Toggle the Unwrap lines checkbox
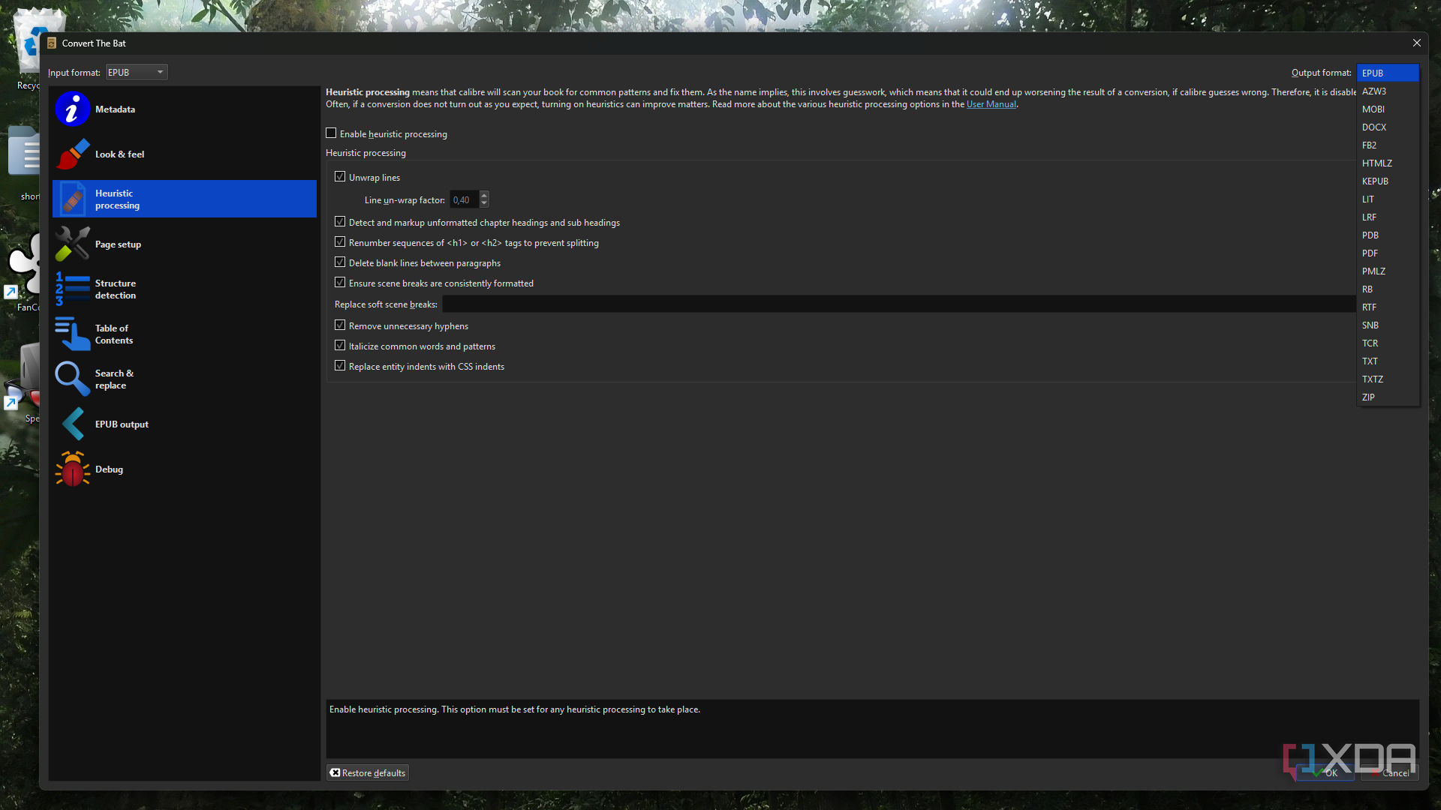 tap(340, 177)
